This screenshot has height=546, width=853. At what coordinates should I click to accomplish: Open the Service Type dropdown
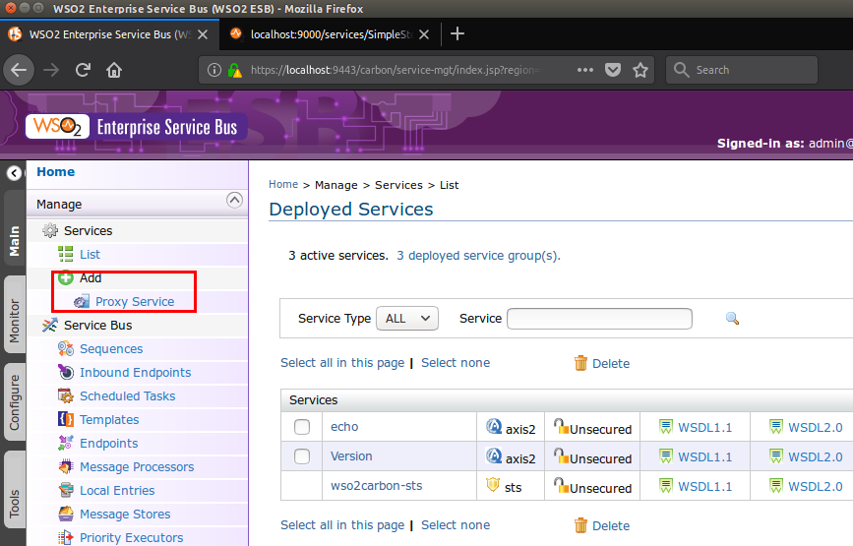point(407,318)
